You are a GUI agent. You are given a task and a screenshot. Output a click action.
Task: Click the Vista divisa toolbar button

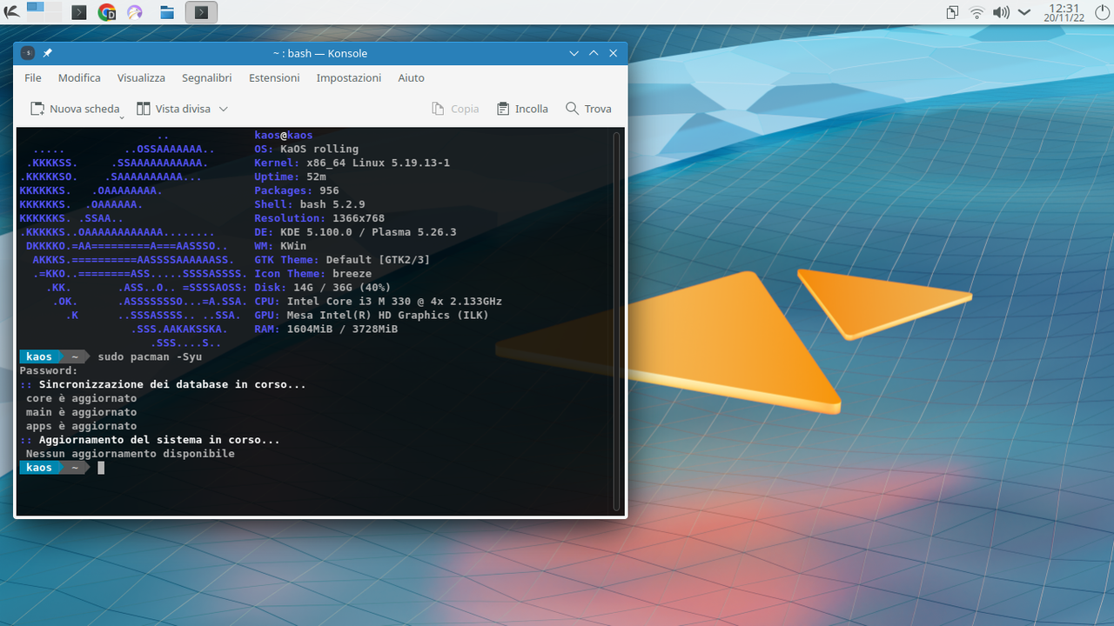pyautogui.click(x=173, y=109)
